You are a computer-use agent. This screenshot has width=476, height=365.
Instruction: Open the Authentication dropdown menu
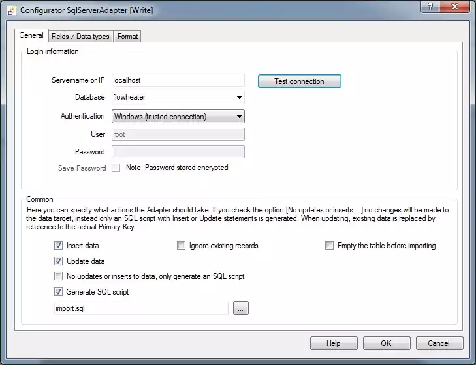coord(239,117)
